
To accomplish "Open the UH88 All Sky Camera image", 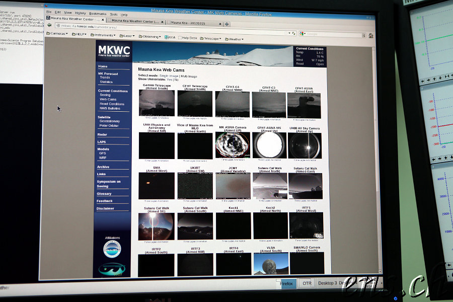I will click(305, 145).
